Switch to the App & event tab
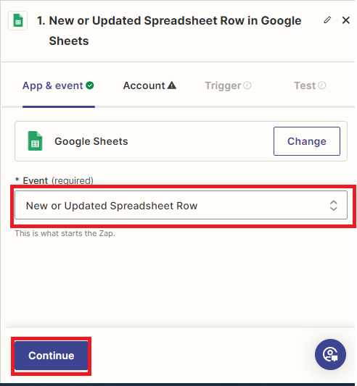This screenshot has height=386, width=357. (58, 85)
